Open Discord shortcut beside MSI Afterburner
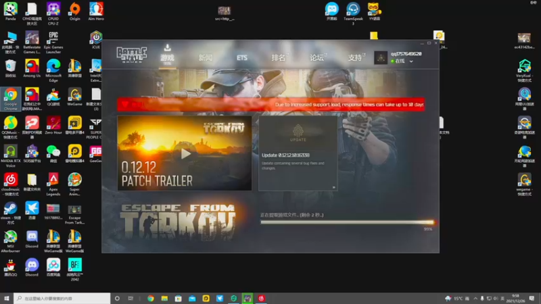The height and width of the screenshot is (304, 541). coord(32,239)
